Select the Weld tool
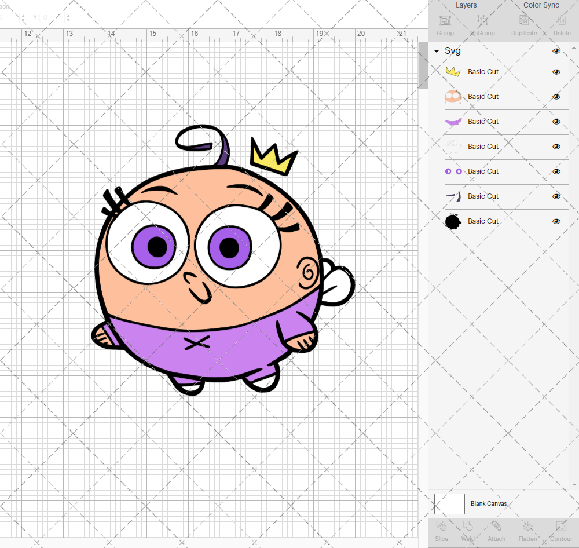 [x=467, y=525]
